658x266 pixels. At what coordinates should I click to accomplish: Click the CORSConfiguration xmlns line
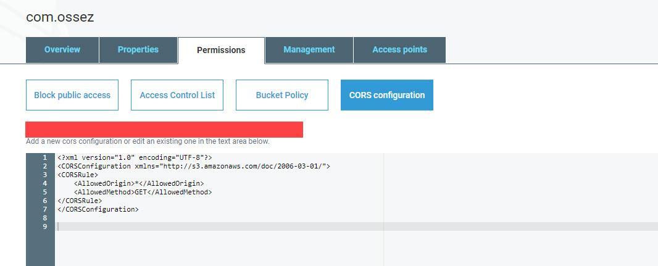pos(194,166)
